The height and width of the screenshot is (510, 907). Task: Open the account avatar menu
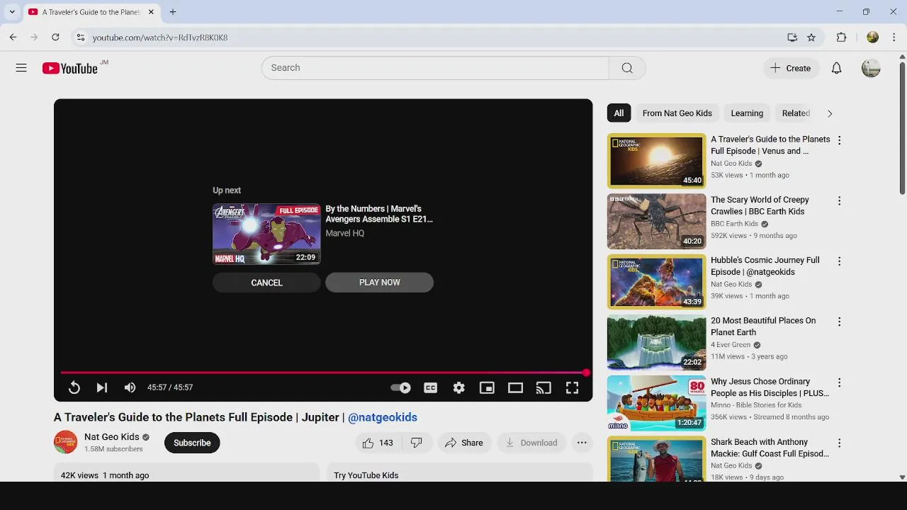[x=871, y=68]
